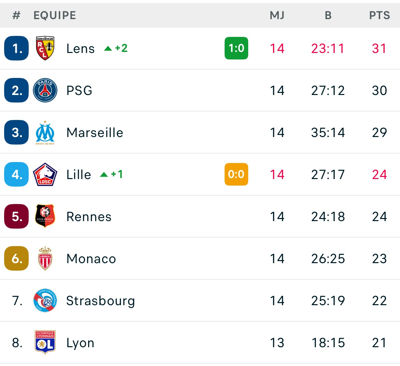The height and width of the screenshot is (366, 400).
Task: Click the Lille LOSC crest icon
Action: pyautogui.click(x=45, y=175)
